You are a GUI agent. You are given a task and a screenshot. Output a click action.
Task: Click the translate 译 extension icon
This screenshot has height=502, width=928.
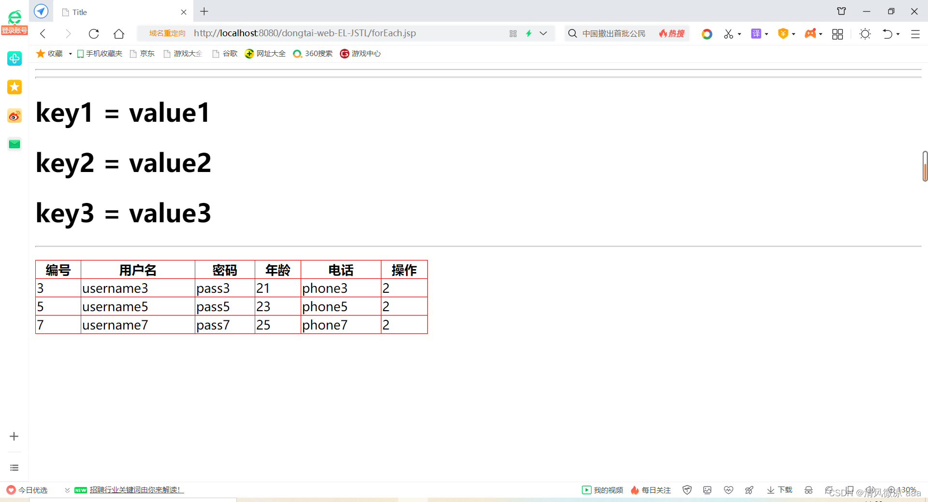coord(756,33)
